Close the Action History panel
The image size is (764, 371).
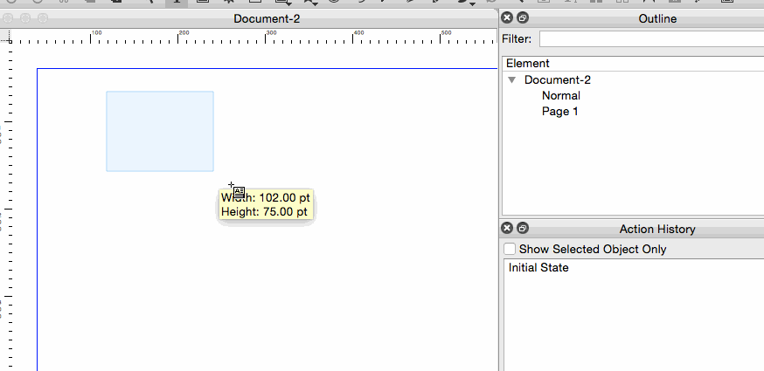coord(507,229)
